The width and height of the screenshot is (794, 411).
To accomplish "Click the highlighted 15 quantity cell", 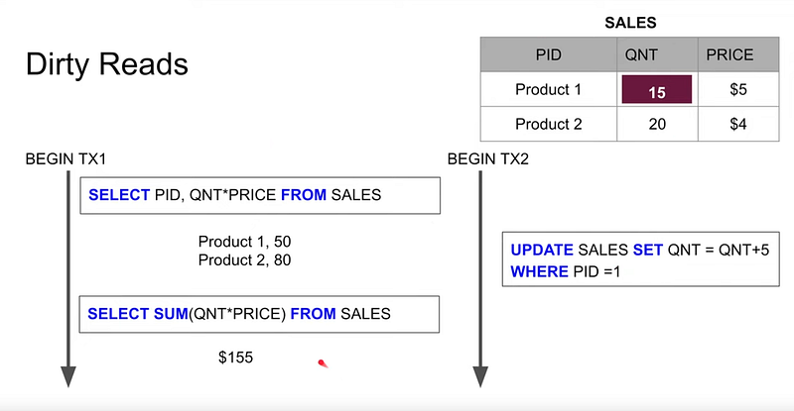I will tap(657, 89).
